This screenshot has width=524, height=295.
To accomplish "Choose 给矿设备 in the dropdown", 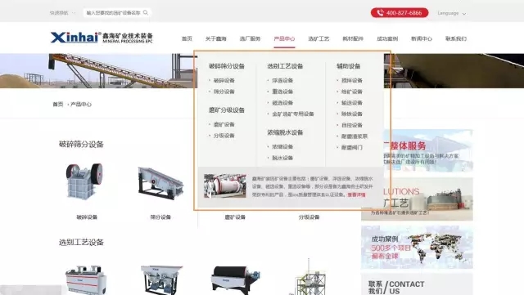I will tap(351, 92).
